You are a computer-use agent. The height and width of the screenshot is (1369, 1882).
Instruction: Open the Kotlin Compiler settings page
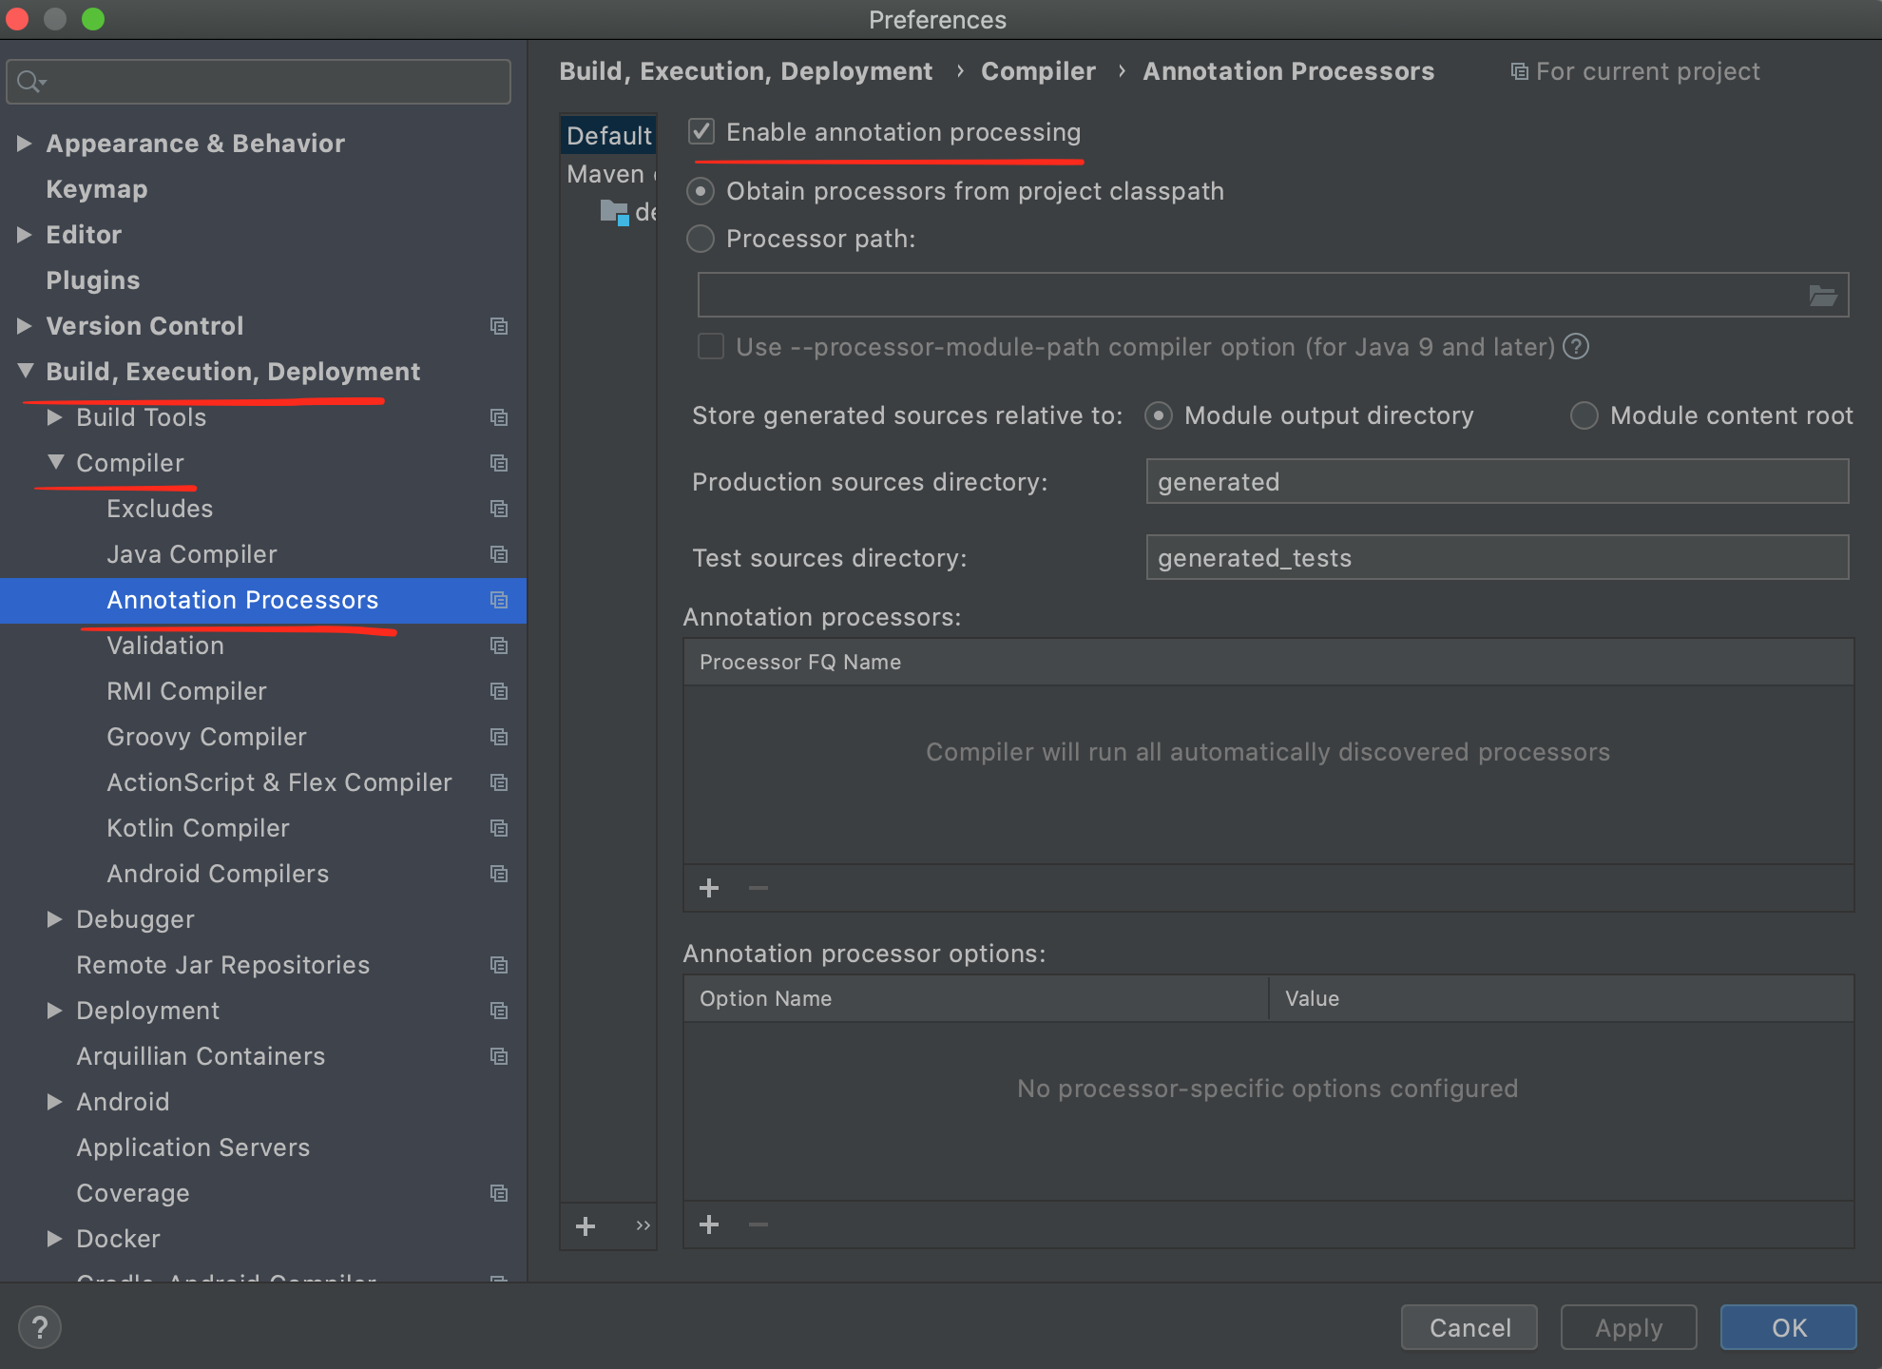pyautogui.click(x=198, y=828)
